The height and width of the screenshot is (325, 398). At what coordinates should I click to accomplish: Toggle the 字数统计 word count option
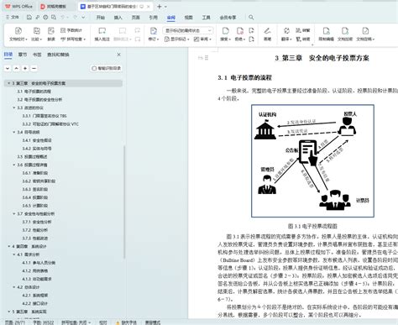click(x=71, y=30)
